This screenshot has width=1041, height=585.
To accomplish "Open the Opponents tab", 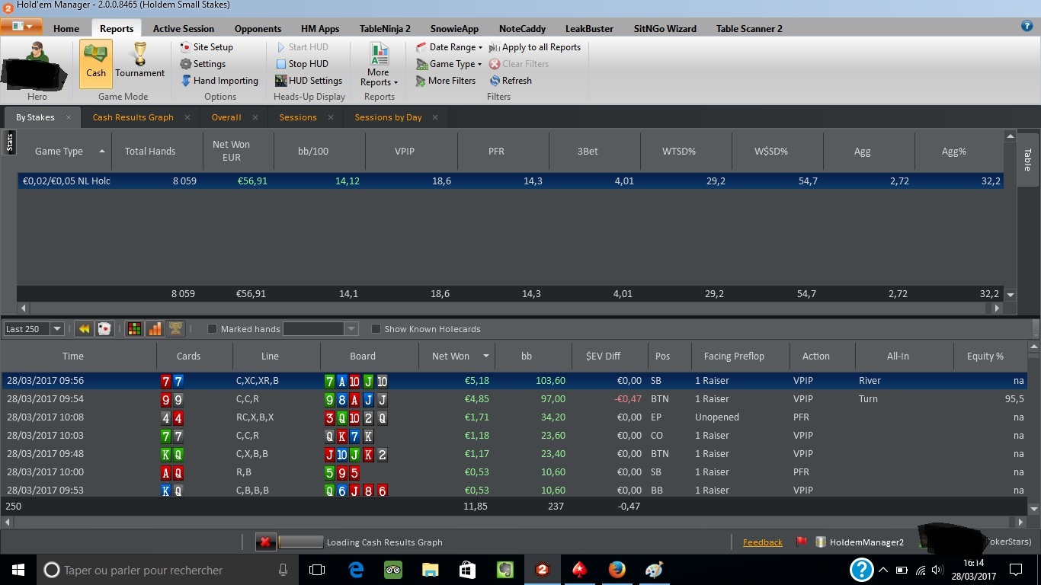I will [x=258, y=29].
